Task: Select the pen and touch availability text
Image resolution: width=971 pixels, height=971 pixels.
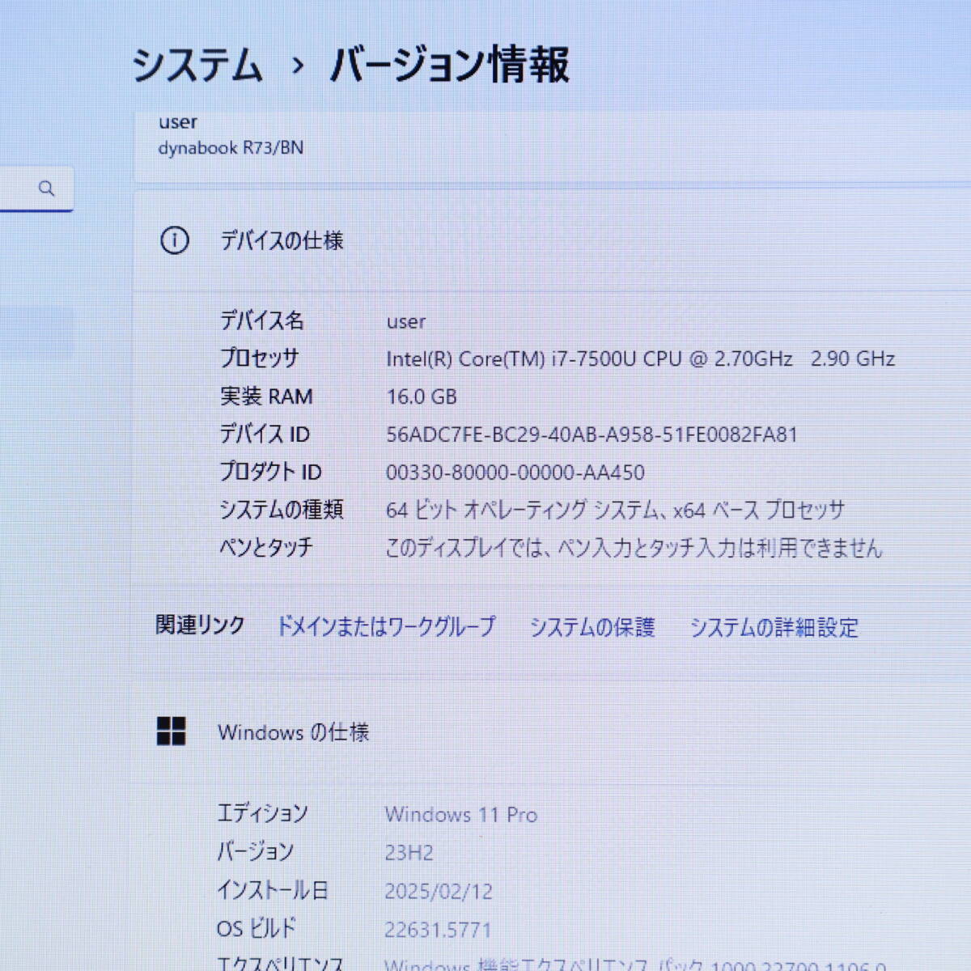Action: tap(634, 548)
